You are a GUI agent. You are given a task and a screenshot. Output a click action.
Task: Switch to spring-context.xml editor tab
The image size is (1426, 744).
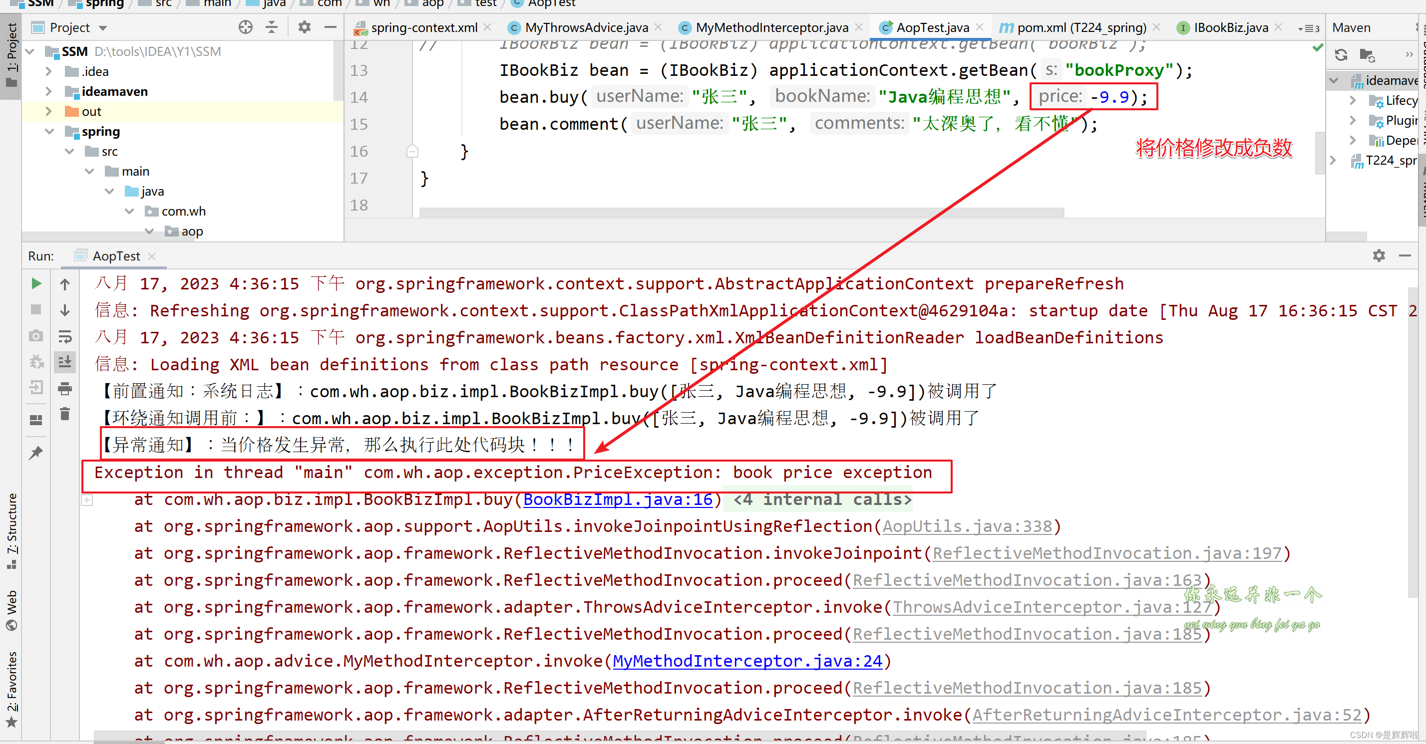tap(423, 27)
